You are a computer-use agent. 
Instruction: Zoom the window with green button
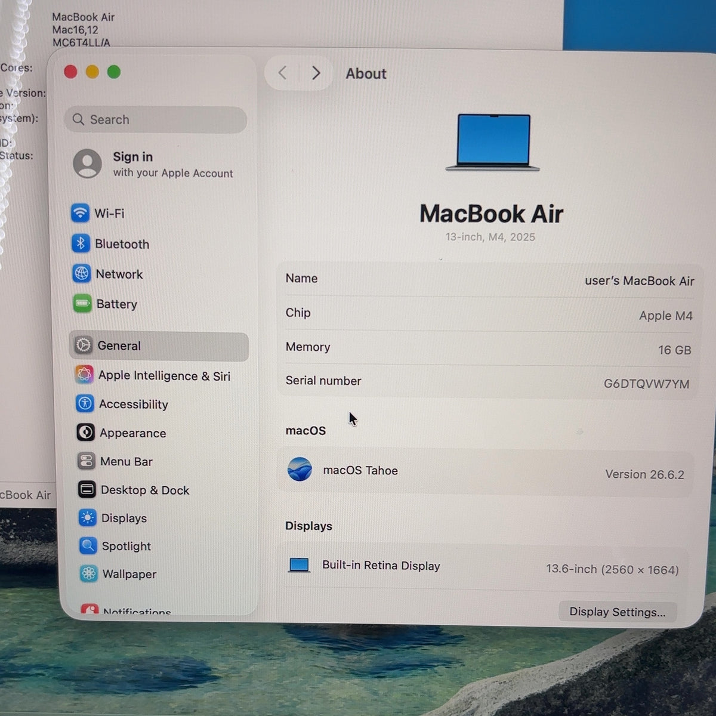pyautogui.click(x=114, y=72)
